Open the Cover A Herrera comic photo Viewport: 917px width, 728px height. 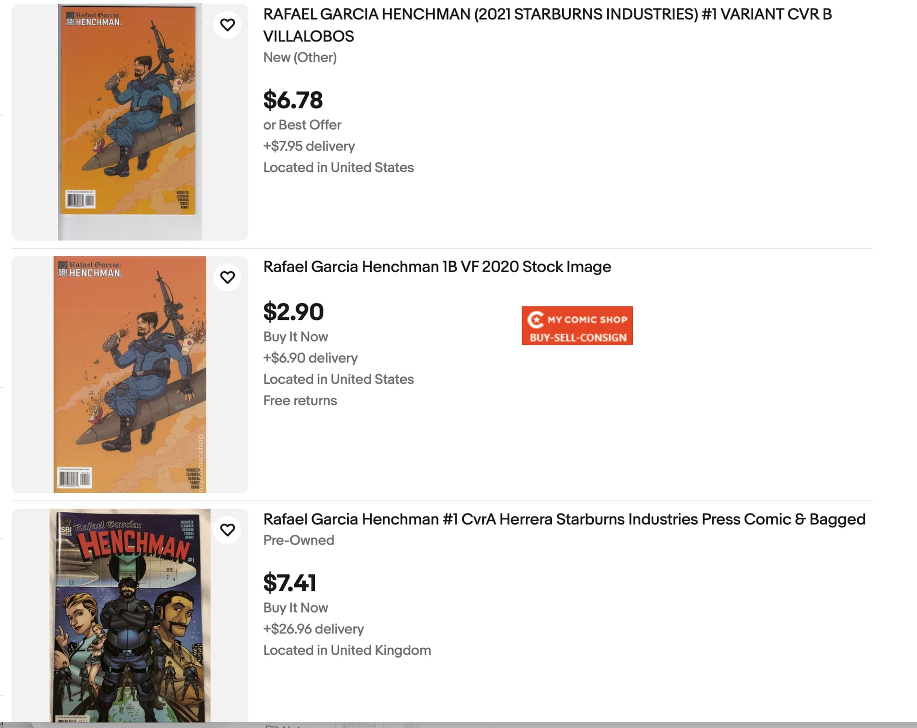tap(130, 616)
